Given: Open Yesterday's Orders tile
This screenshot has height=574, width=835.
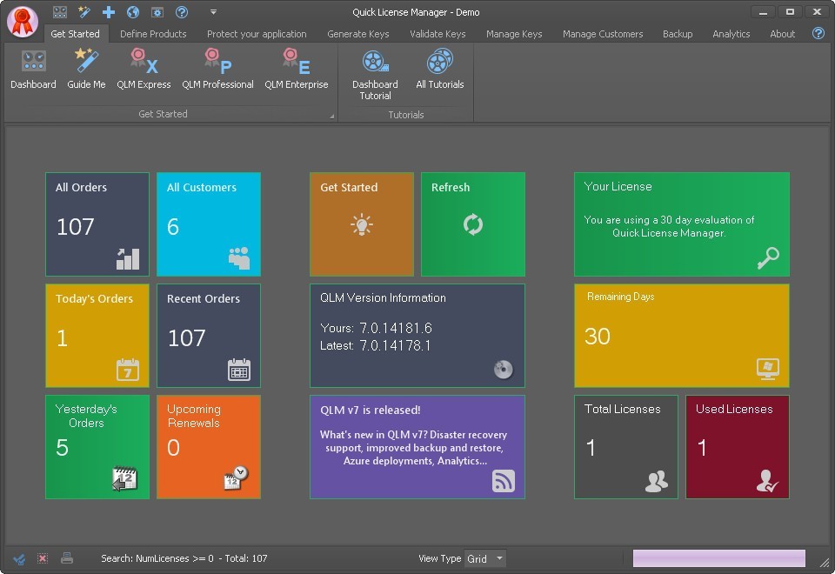Looking at the screenshot, I should click(x=97, y=447).
